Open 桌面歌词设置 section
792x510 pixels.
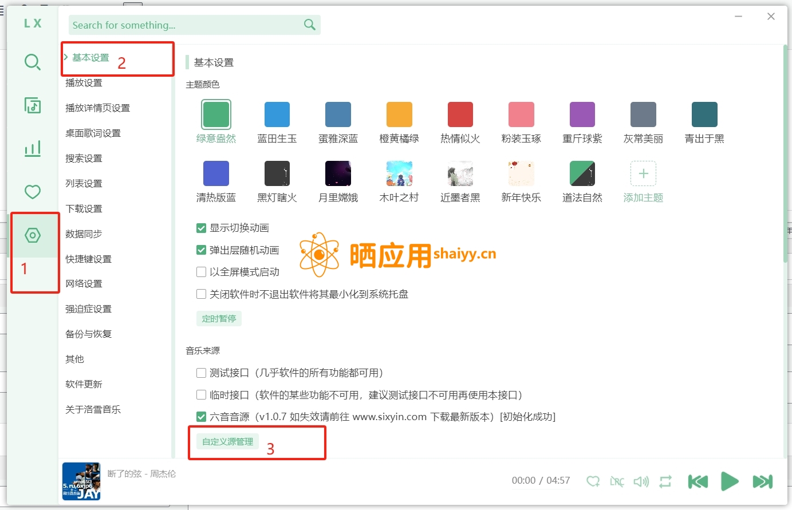93,133
